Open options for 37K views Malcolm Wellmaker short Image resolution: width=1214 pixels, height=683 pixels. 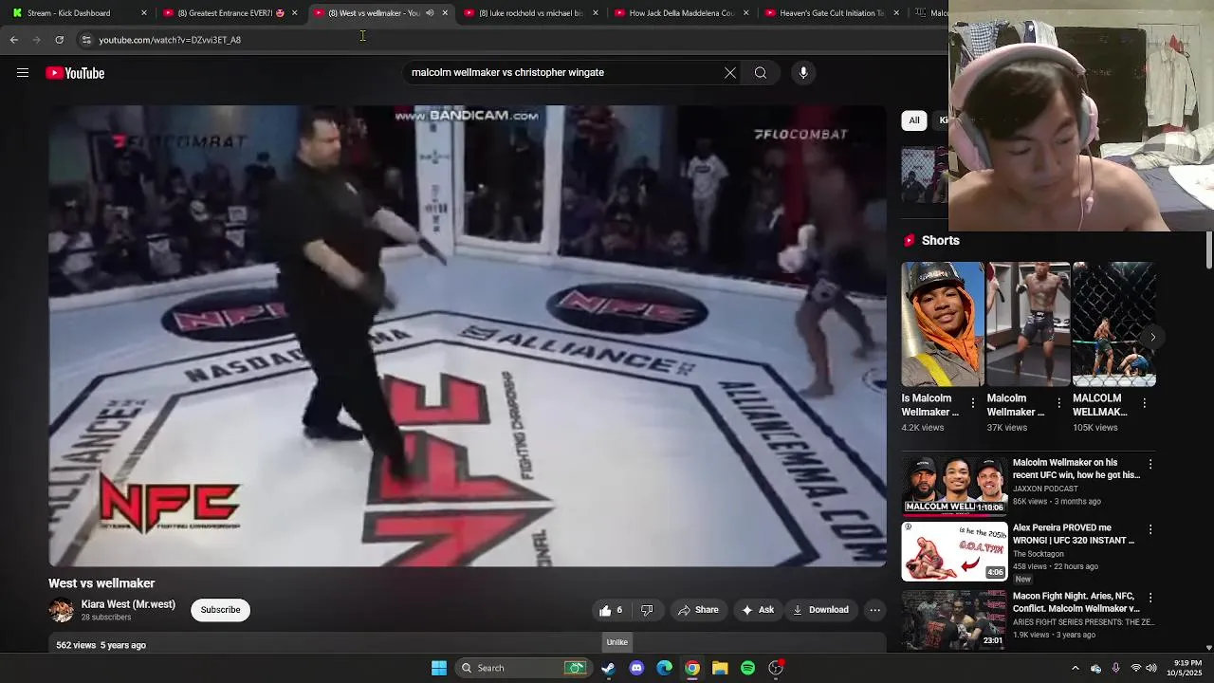1058,403
